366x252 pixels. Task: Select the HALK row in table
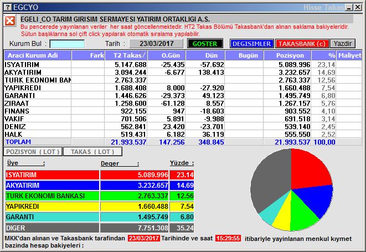[x=183, y=134]
